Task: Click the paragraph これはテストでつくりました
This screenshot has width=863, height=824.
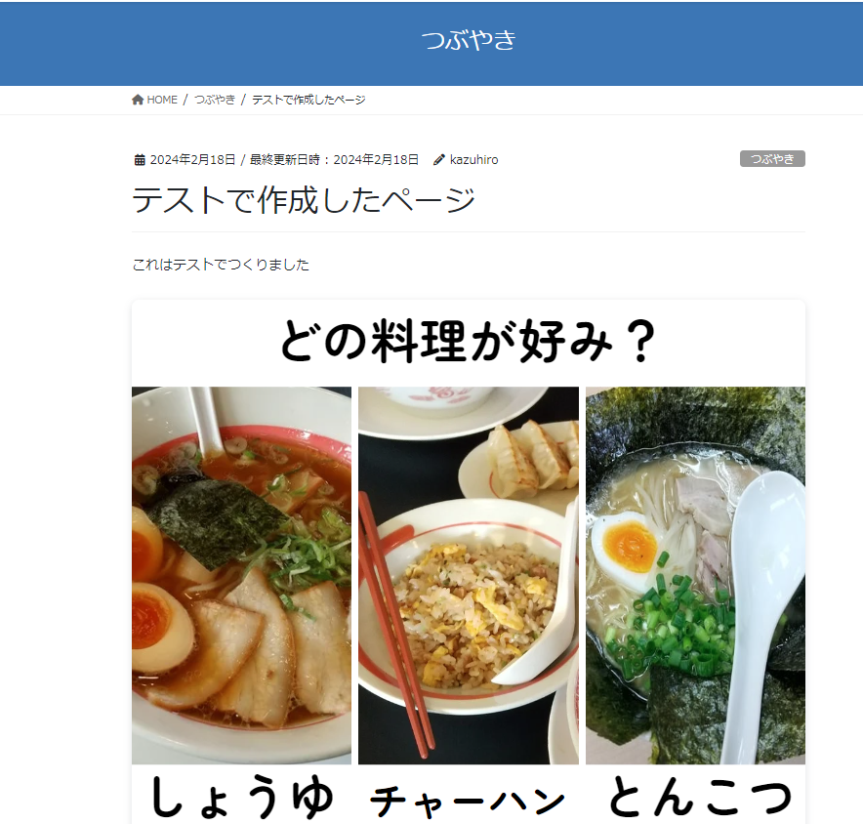Action: click(221, 265)
